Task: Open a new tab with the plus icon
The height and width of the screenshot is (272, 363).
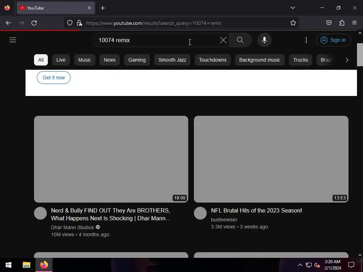Action: coord(102,8)
